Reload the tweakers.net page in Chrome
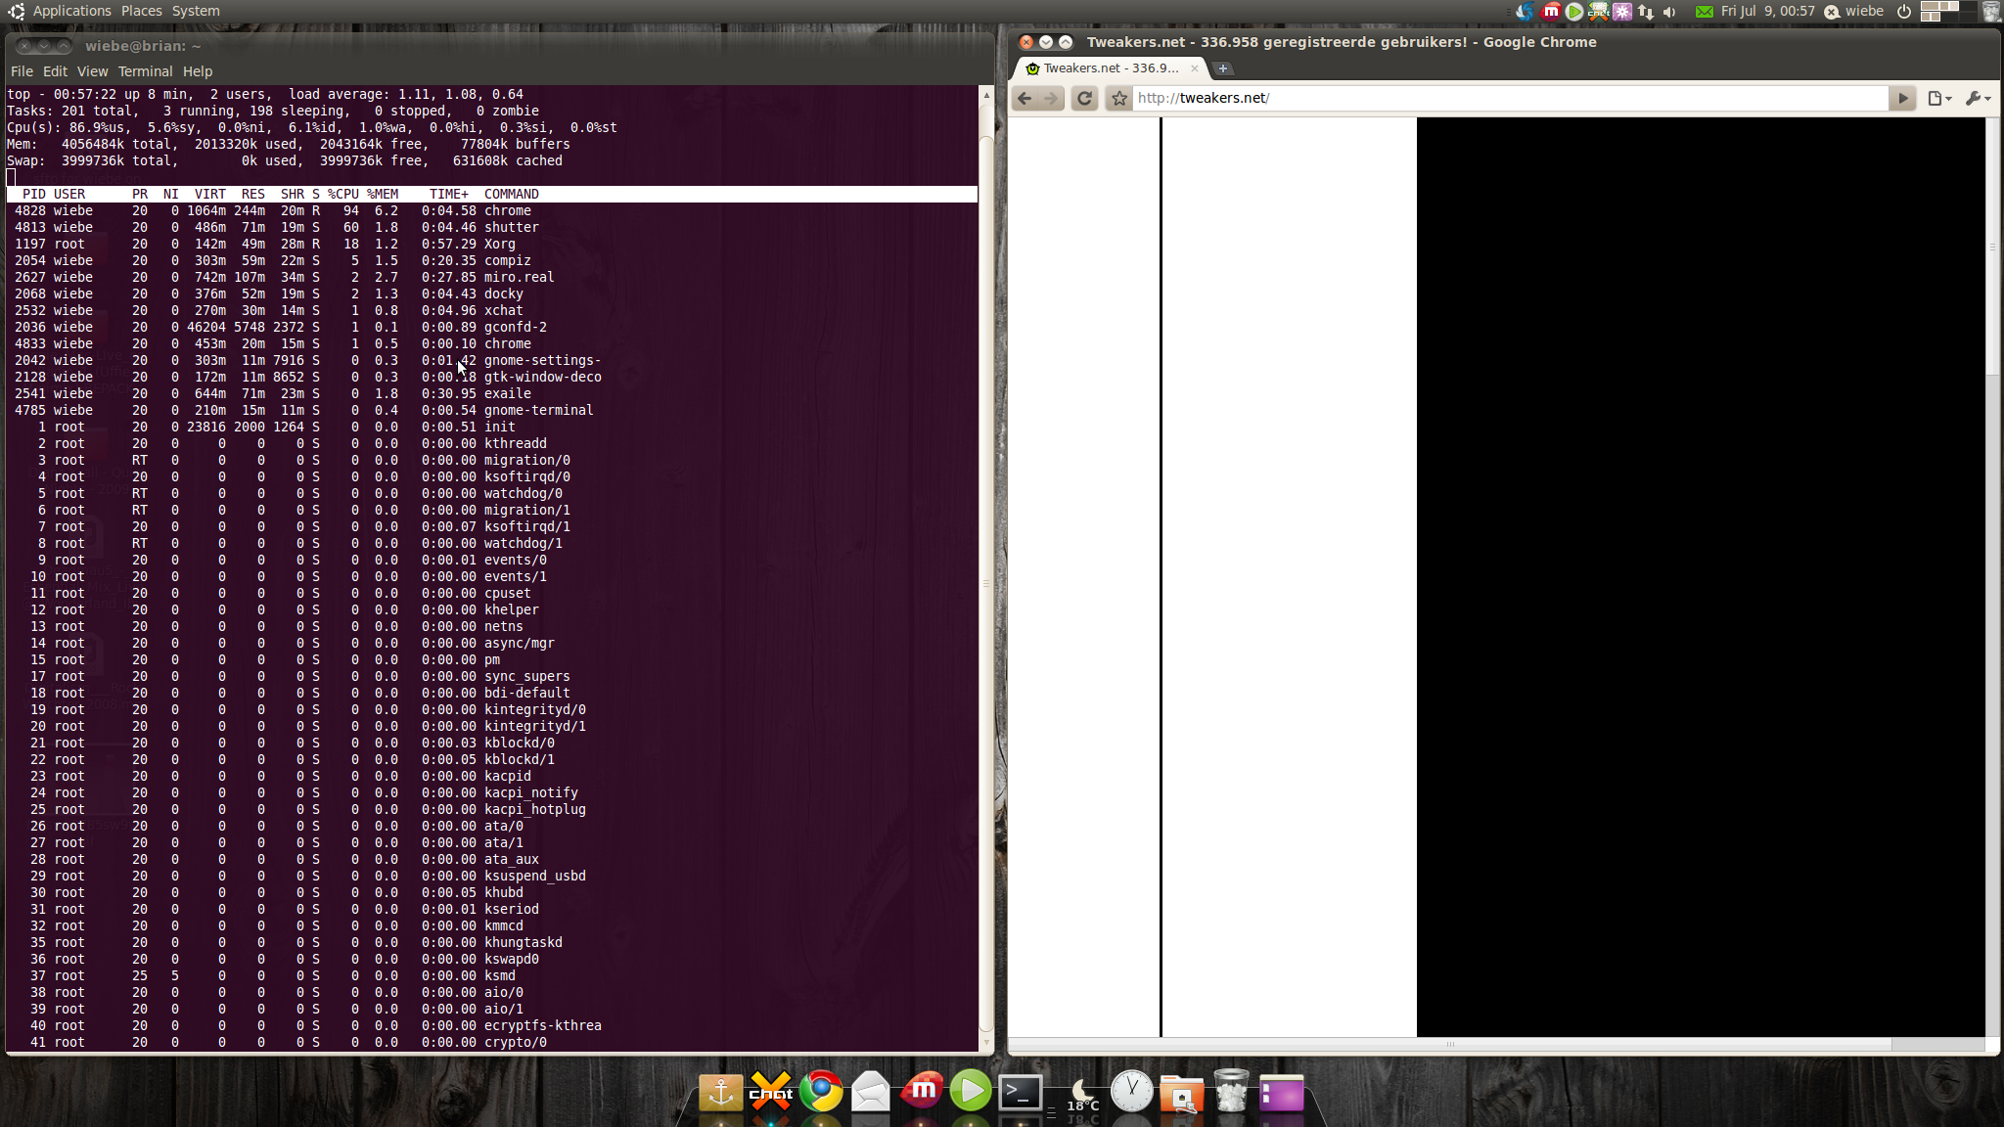This screenshot has width=2004, height=1127. pyautogui.click(x=1084, y=98)
